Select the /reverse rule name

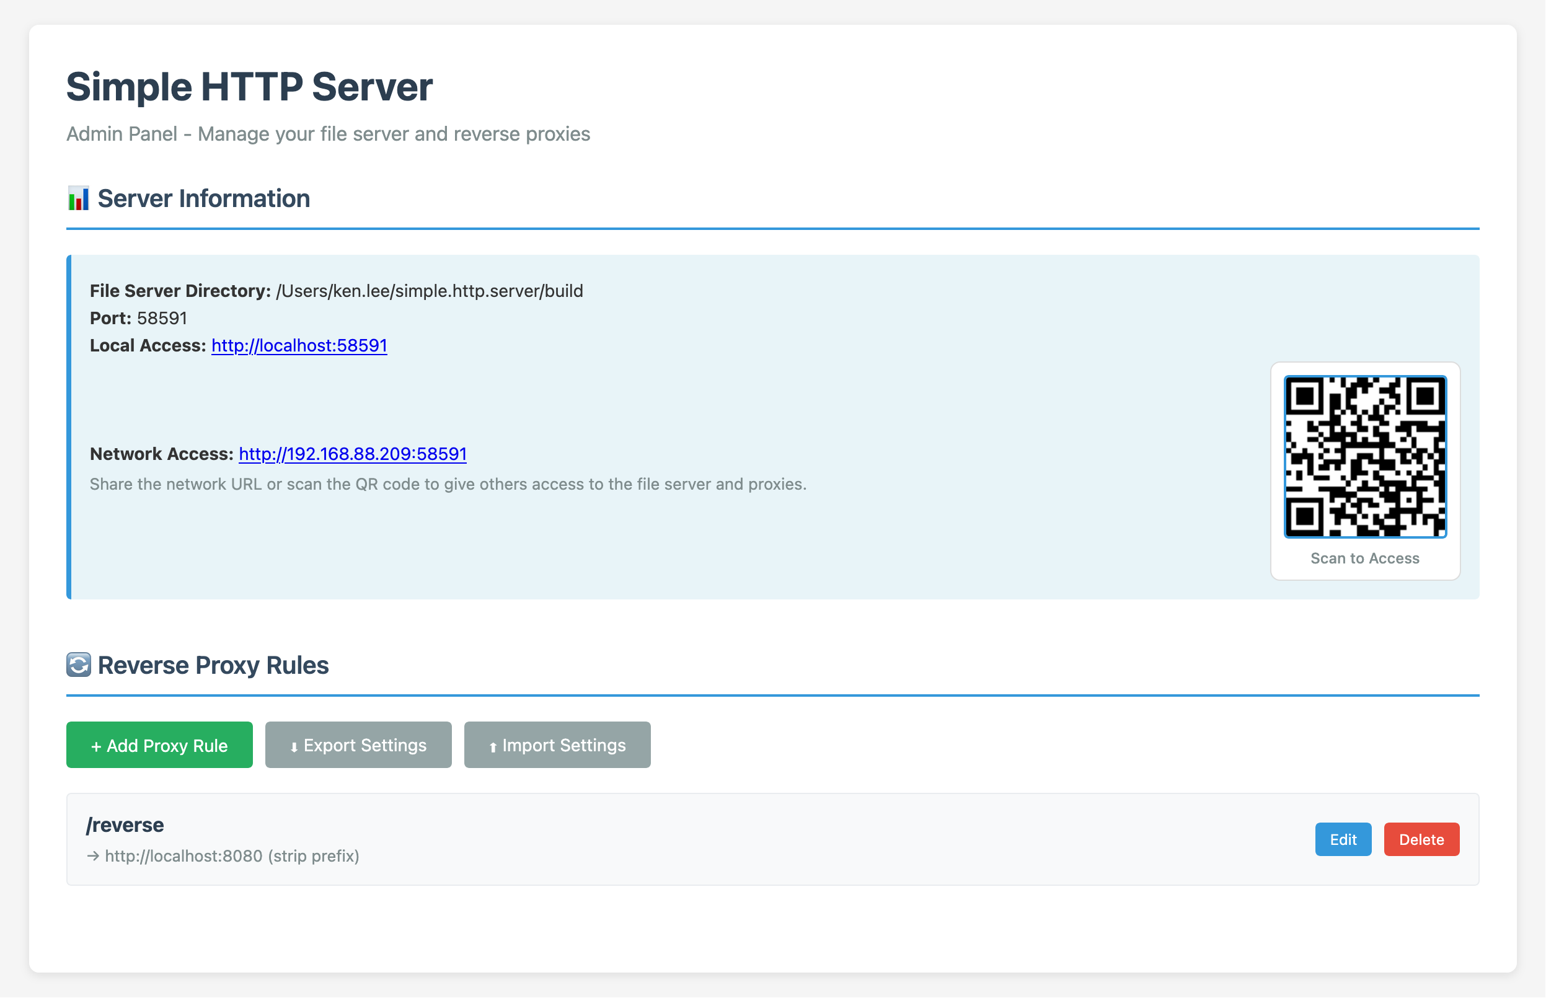pyautogui.click(x=125, y=824)
